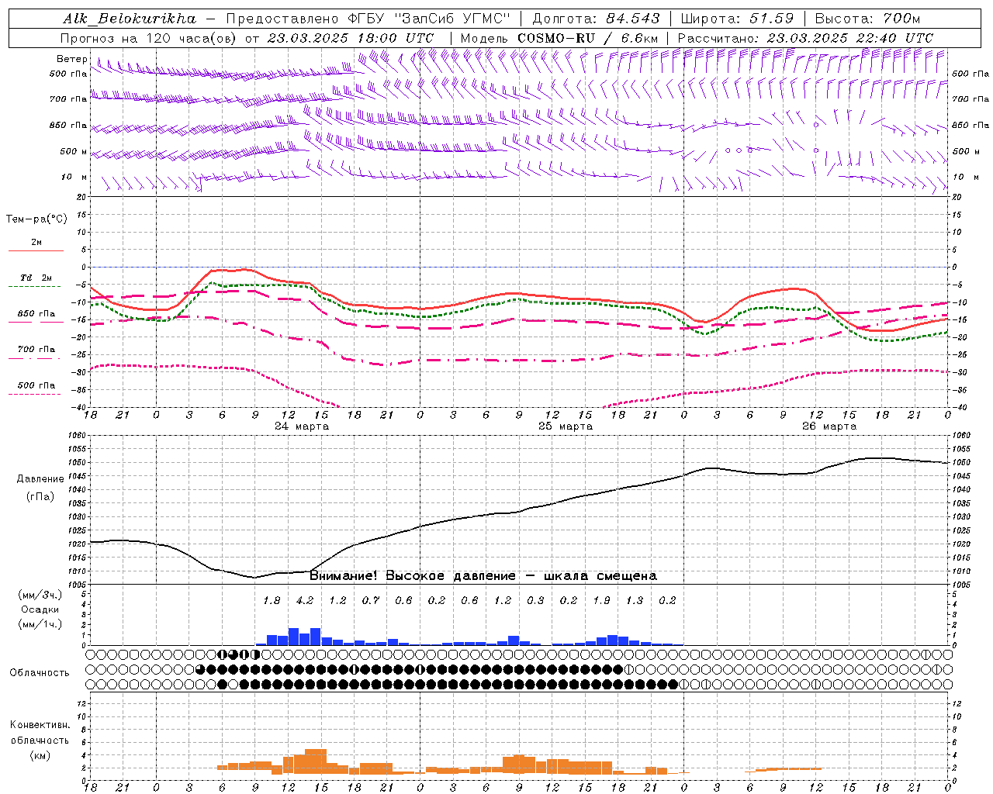Click the computed time Рассчитано: 23.03.2025 22:40 UTC
Viewport: 993px width, 794px height.
click(805, 38)
